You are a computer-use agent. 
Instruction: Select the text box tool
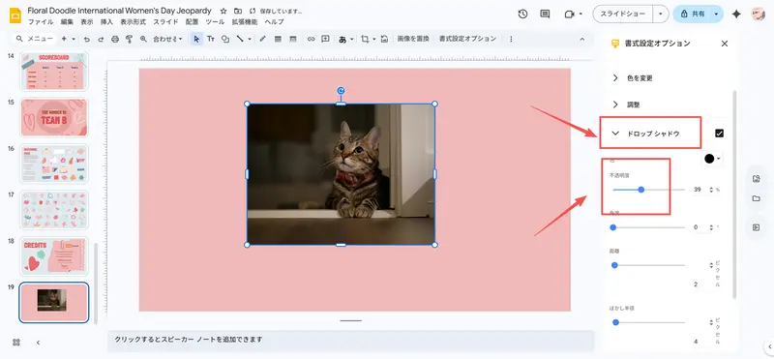point(211,39)
